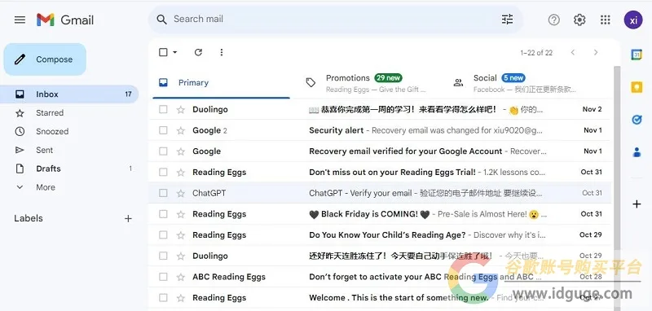This screenshot has height=311, width=652.
Task: Click the Gmail logo
Action: (x=65, y=20)
